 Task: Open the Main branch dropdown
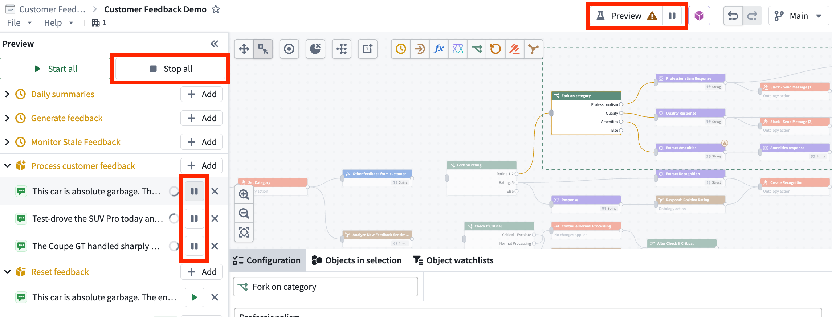point(799,16)
